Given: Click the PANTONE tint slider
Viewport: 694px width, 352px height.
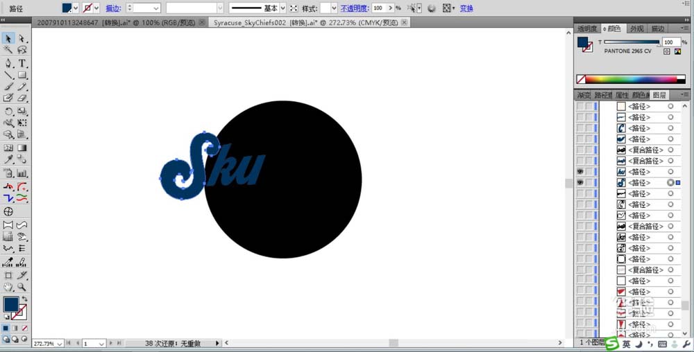Looking at the screenshot, I should pos(631,42).
